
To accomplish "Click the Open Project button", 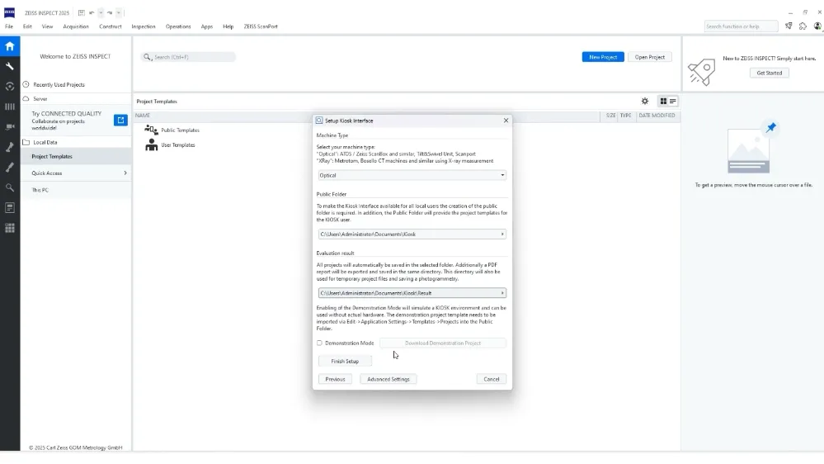I will click(649, 57).
